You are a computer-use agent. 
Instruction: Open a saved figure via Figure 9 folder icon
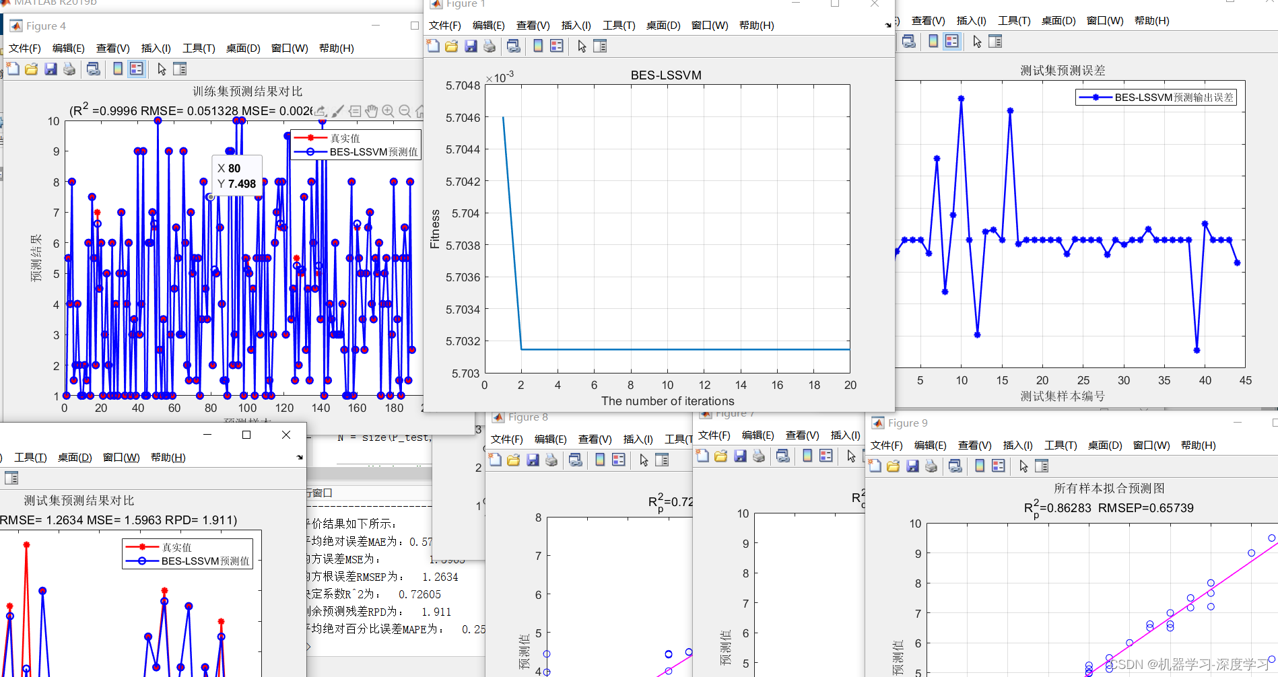[893, 466]
